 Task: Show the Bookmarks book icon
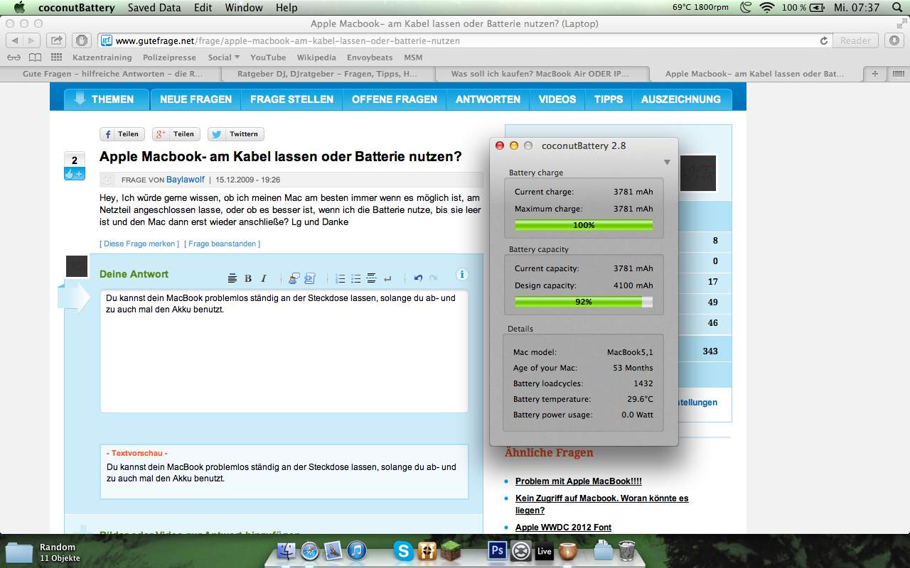(35, 58)
